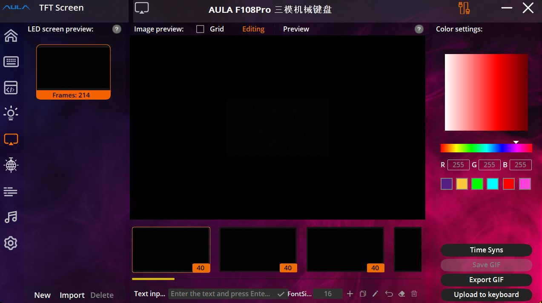Select the second frame thumbnail in the strip
Image resolution: width=542 pixels, height=303 pixels.
(258, 249)
